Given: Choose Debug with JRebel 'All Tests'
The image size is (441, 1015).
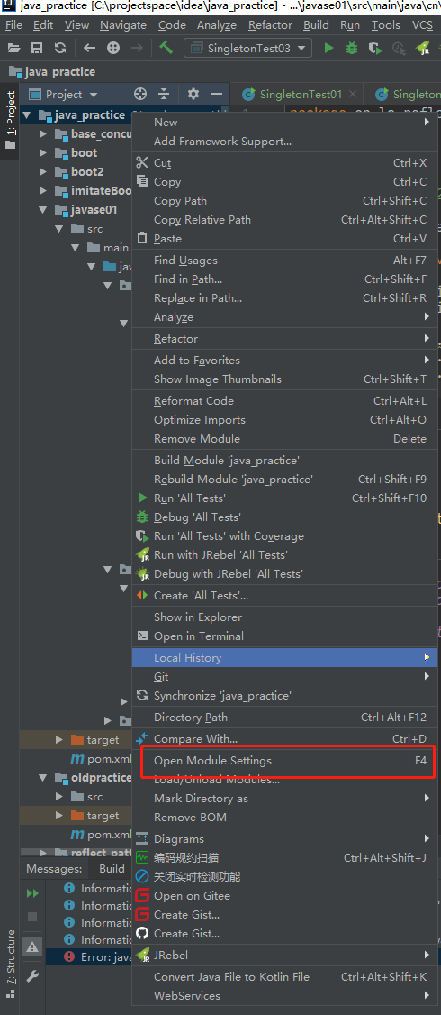Looking at the screenshot, I should tap(283, 573).
